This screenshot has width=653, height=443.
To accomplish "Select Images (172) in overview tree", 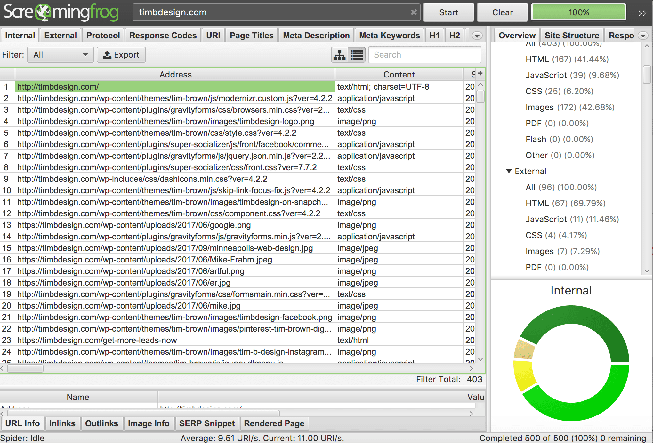I will tap(570, 107).
